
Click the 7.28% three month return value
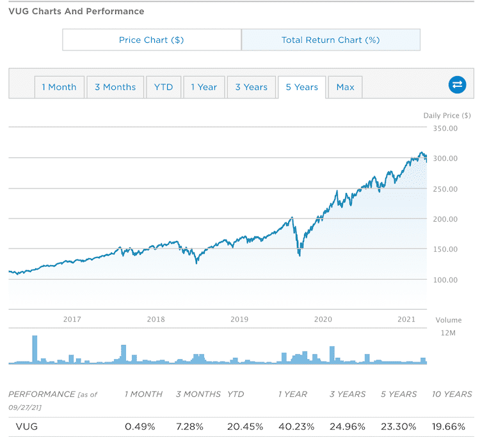(189, 427)
